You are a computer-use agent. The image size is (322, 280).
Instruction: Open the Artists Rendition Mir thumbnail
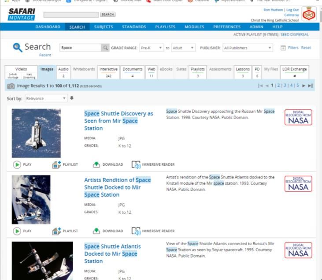[x=31, y=200]
